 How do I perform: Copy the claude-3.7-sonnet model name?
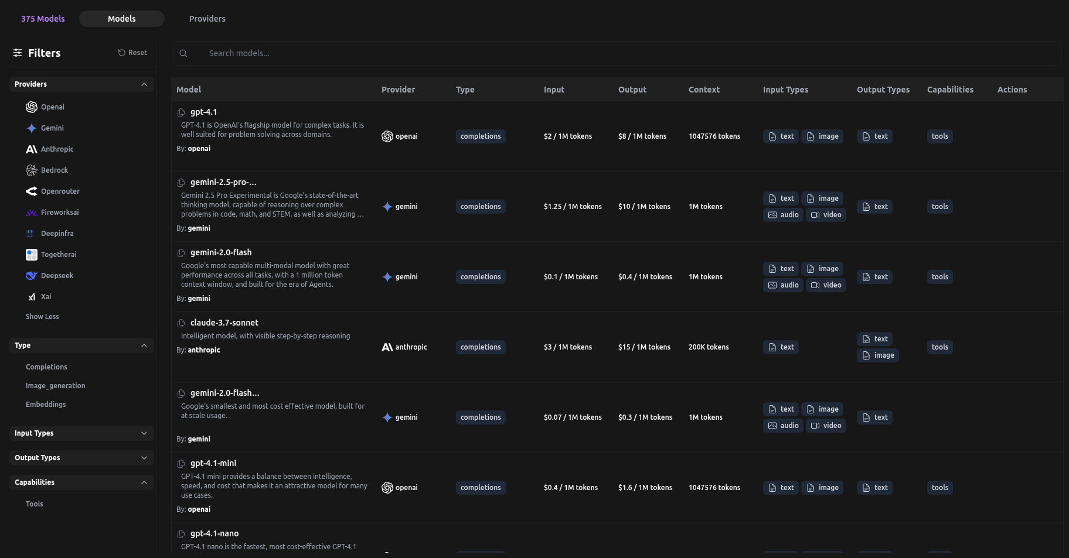tap(181, 323)
